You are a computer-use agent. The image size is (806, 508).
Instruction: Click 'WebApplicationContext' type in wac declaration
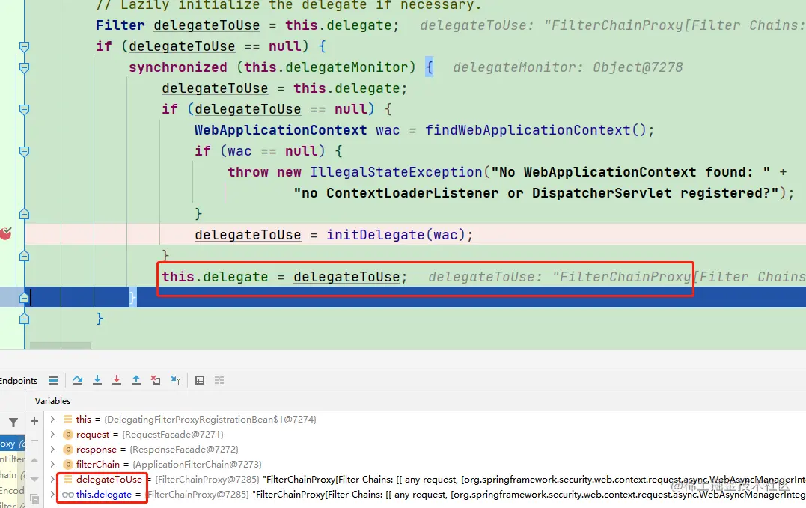[x=281, y=130]
